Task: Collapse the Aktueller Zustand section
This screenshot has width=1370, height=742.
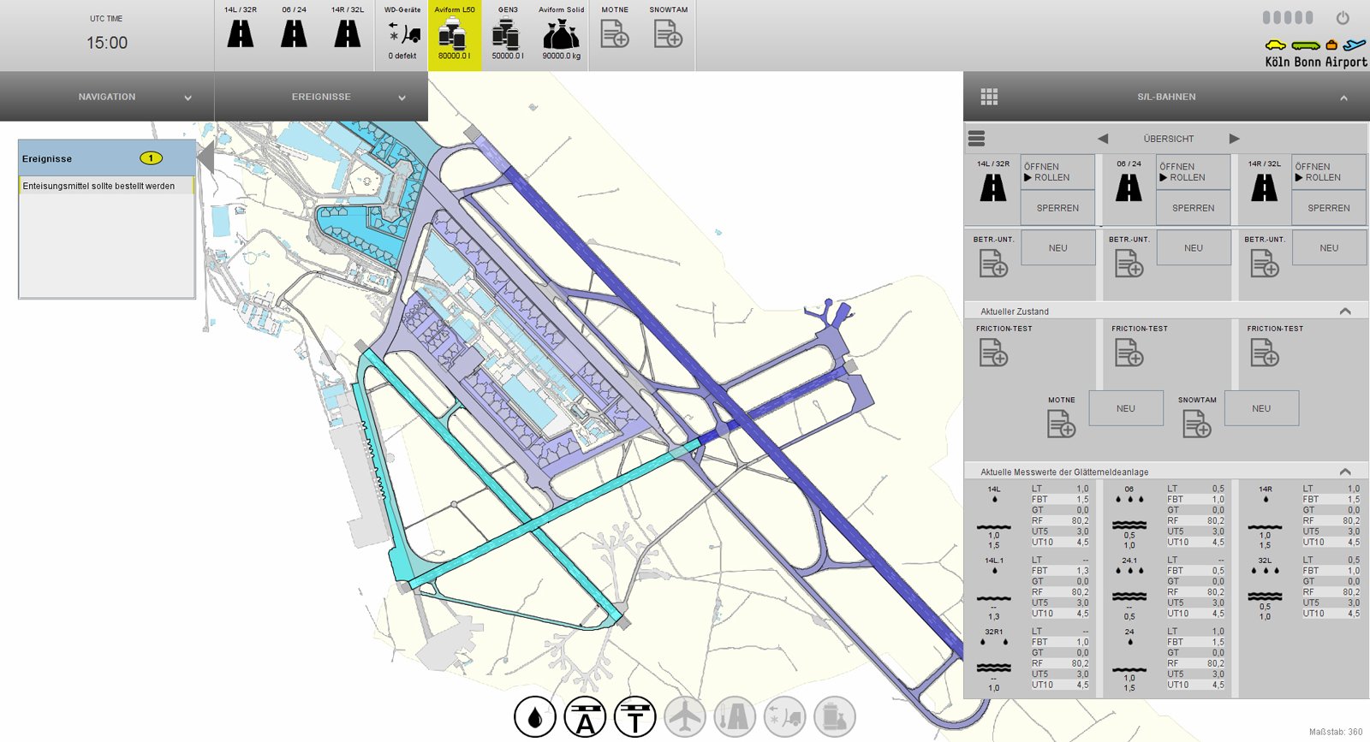Action: click(1344, 312)
